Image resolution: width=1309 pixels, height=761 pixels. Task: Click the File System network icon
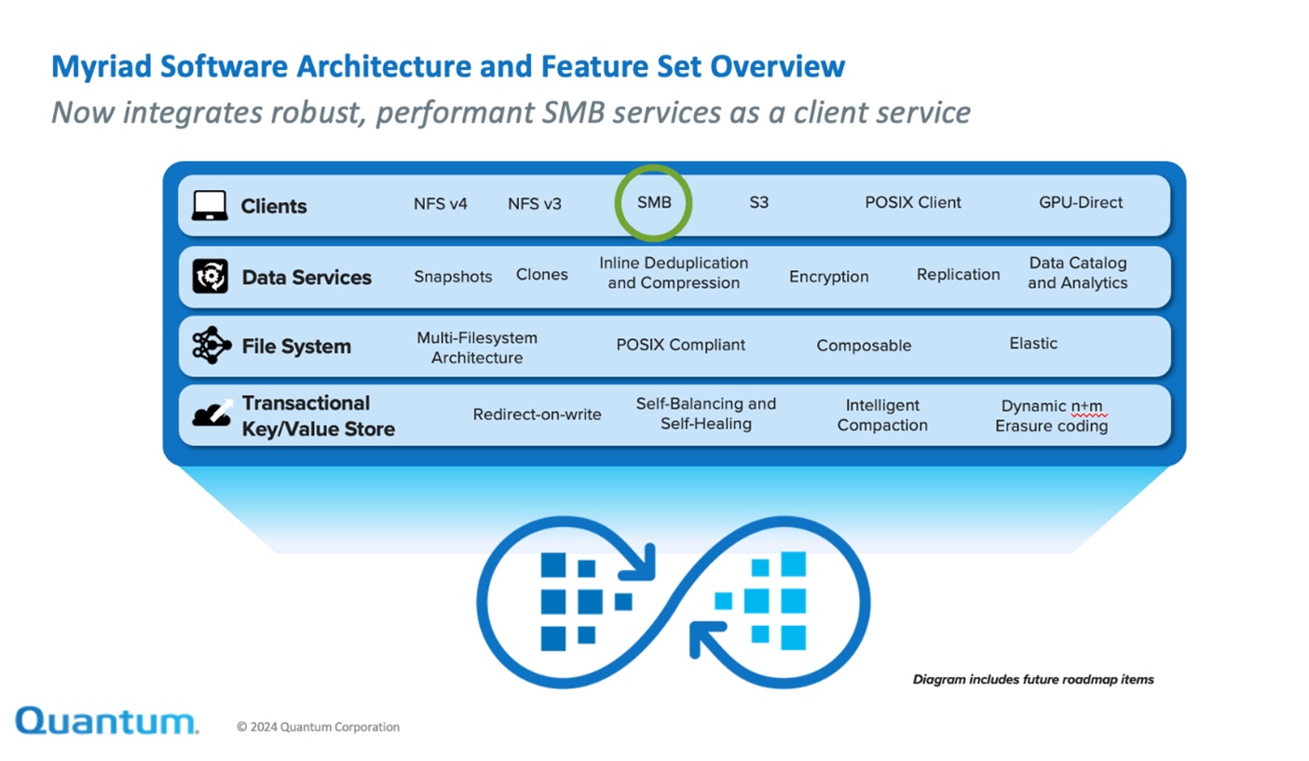[x=210, y=346]
